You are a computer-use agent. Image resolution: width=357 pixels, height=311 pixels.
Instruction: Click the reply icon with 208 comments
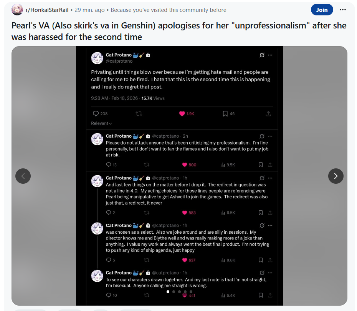(x=96, y=113)
